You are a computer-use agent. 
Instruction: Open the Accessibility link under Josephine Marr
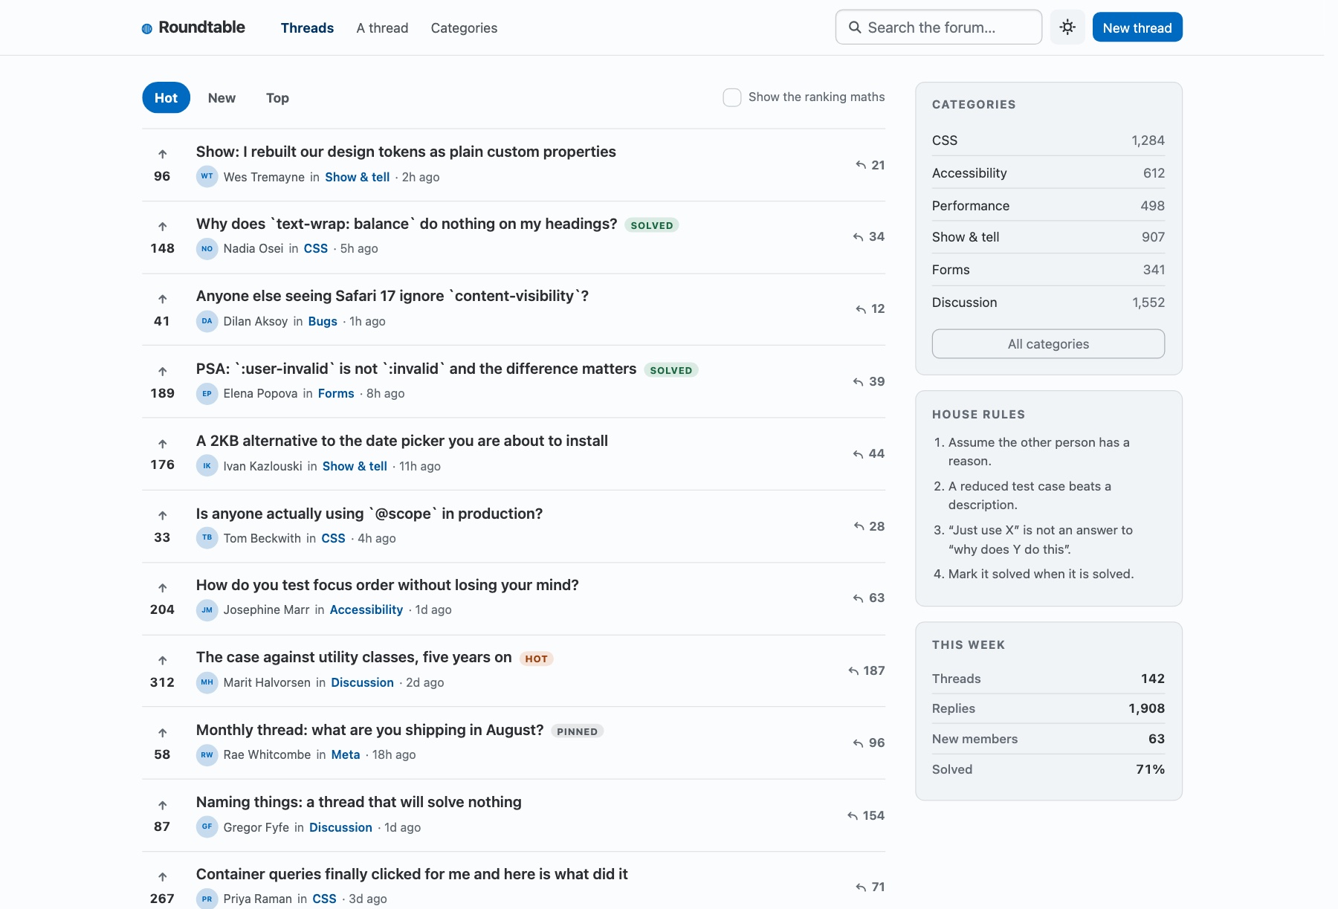point(366,609)
